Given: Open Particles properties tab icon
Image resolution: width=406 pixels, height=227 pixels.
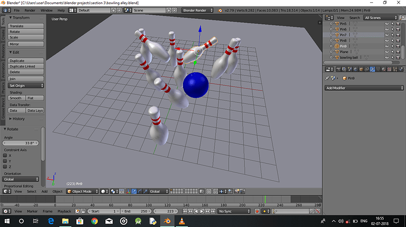Looking at the screenshot, I should pyautogui.click(x=395, y=69).
